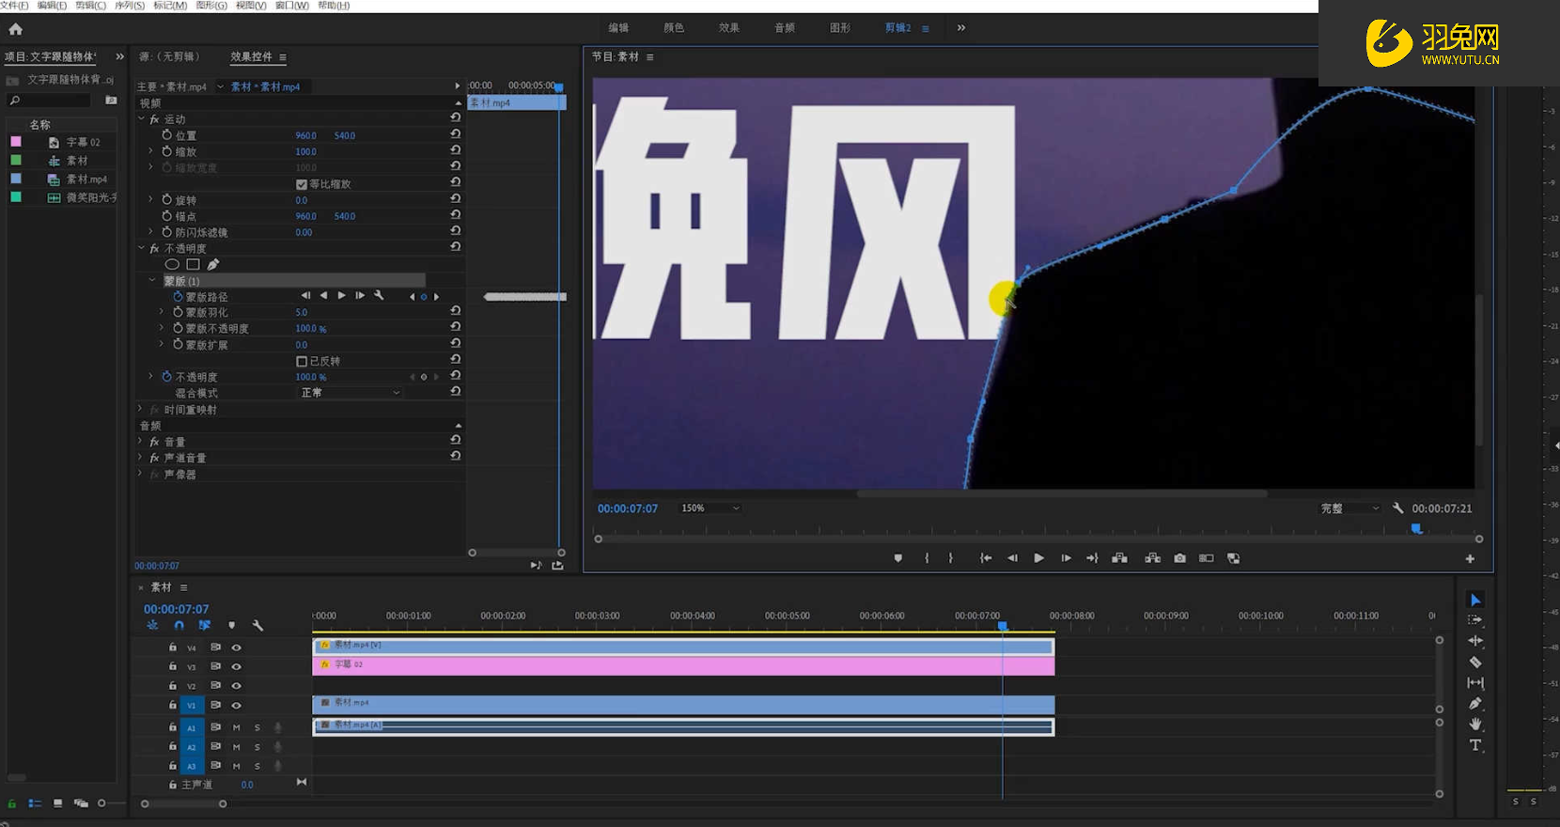This screenshot has height=827, width=1560.
Task: Switch to the 音频 workspace tab
Action: (785, 28)
